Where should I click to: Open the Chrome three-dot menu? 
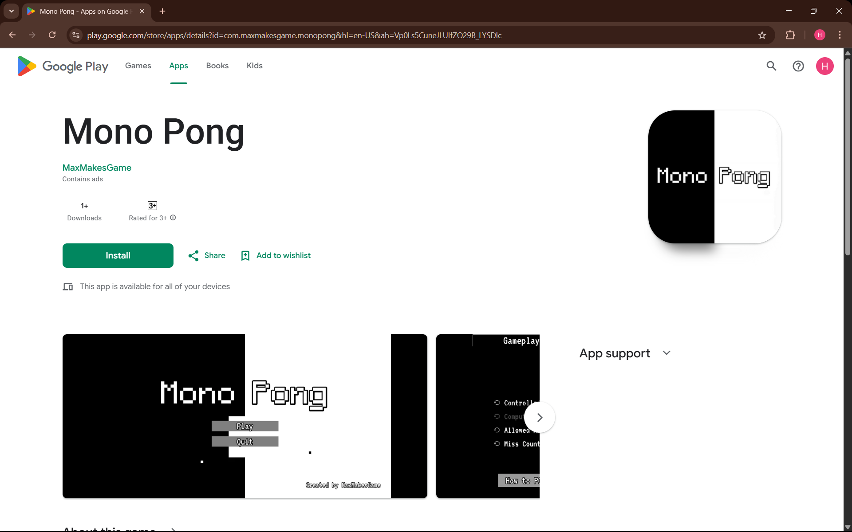point(840,35)
